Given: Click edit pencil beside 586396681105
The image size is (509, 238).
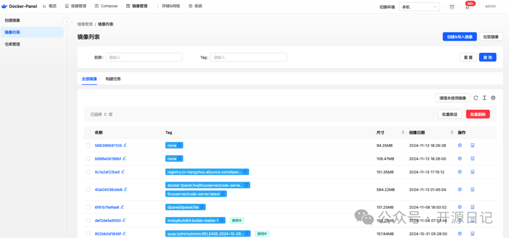Looking at the screenshot, I should [125, 145].
